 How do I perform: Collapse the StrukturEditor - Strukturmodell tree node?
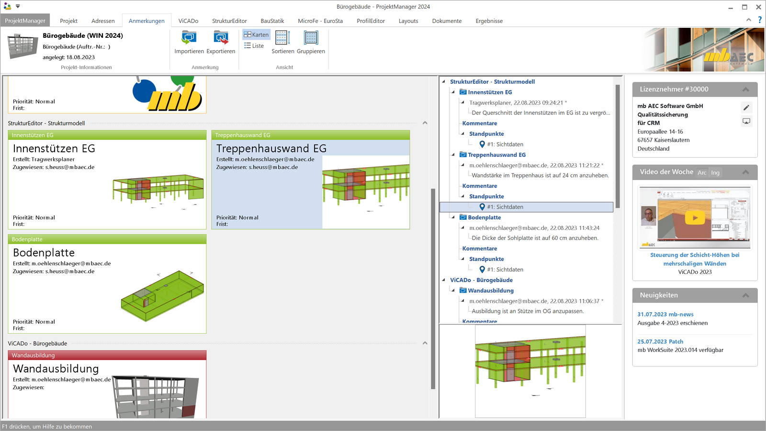pyautogui.click(x=443, y=81)
